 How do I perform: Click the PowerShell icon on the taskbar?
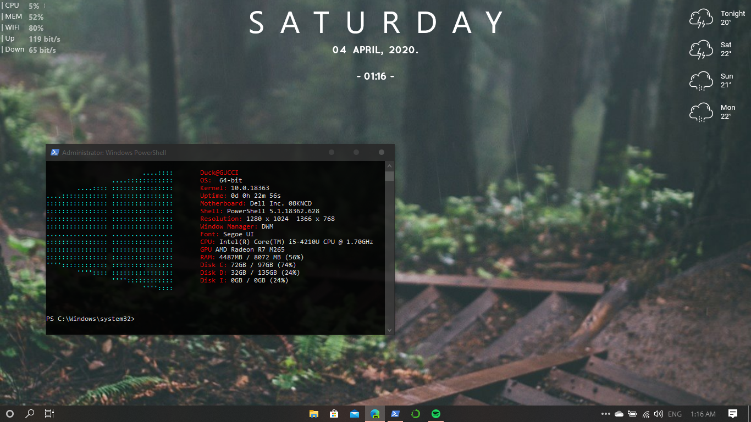coord(395,414)
